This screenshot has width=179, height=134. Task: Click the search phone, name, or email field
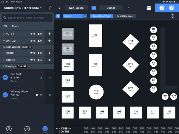coord(27,18)
